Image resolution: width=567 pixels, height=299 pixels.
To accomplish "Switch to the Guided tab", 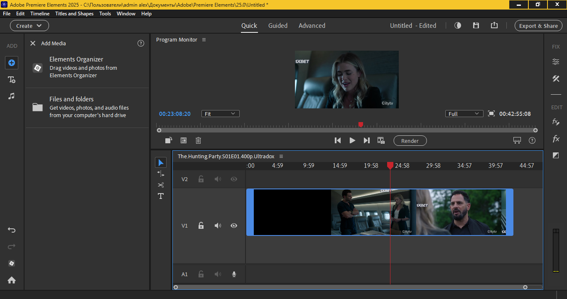I will coord(278,25).
